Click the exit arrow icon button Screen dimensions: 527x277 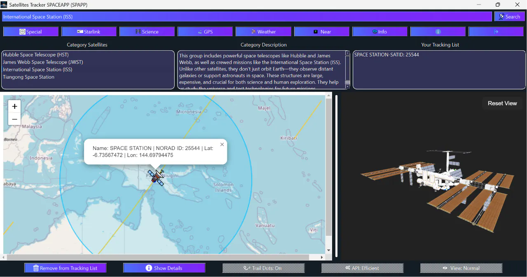[x=496, y=32]
